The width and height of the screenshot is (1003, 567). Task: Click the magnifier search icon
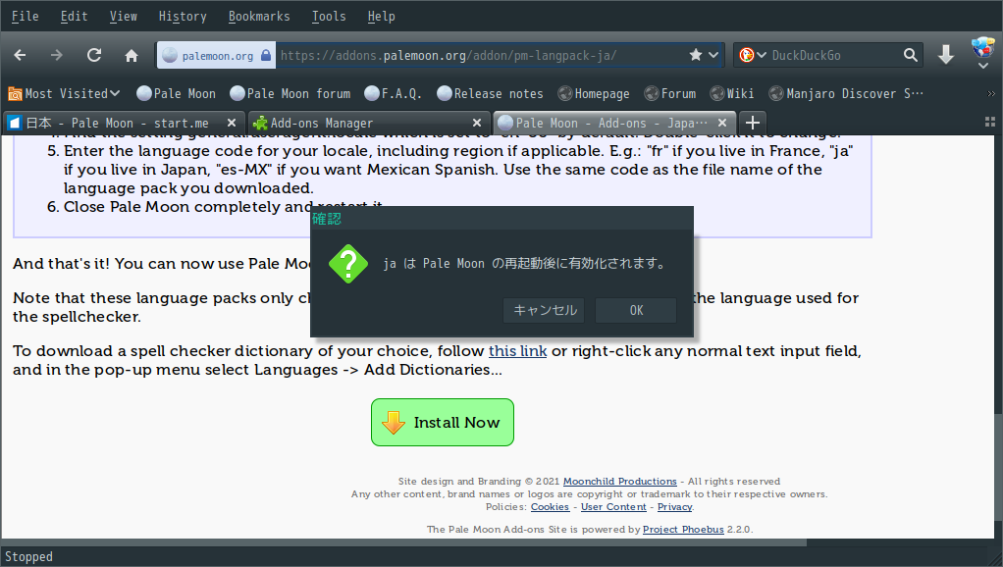tap(910, 56)
